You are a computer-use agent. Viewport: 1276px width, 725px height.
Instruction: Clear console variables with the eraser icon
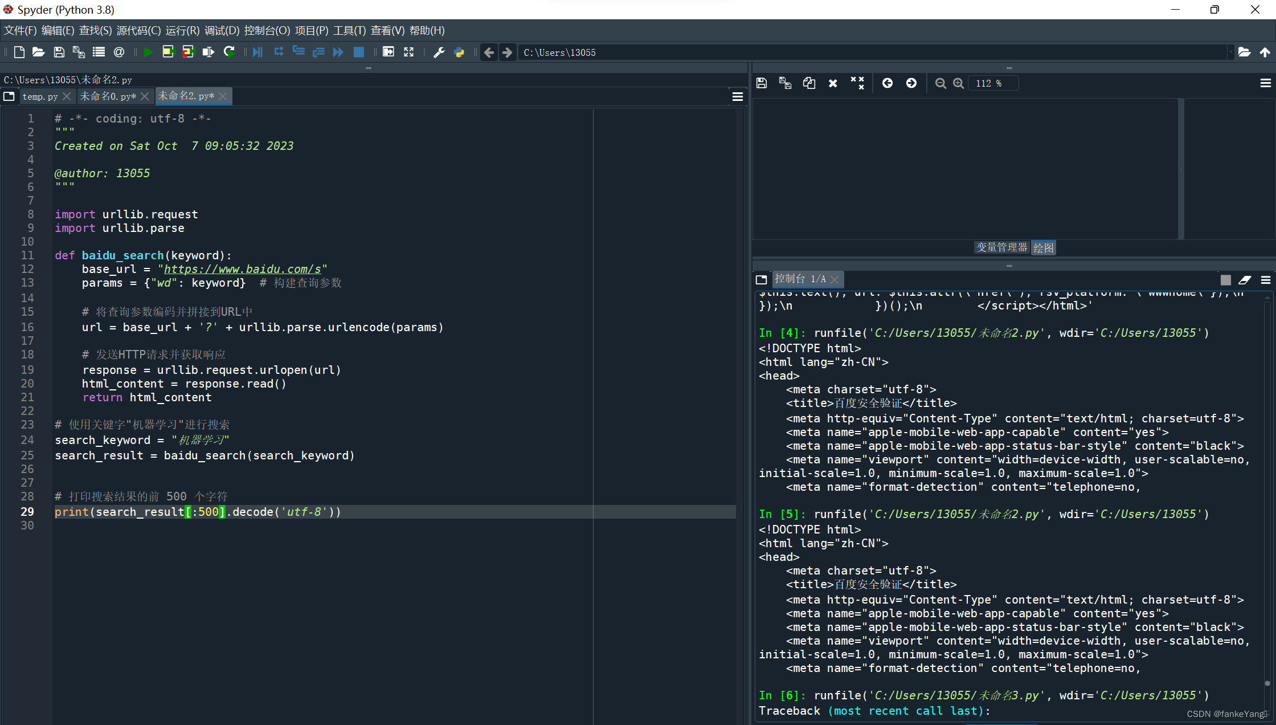1245,280
